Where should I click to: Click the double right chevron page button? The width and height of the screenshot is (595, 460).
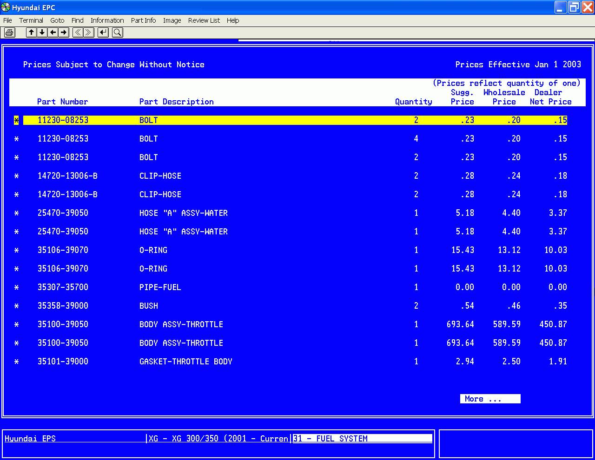pyautogui.click(x=89, y=32)
